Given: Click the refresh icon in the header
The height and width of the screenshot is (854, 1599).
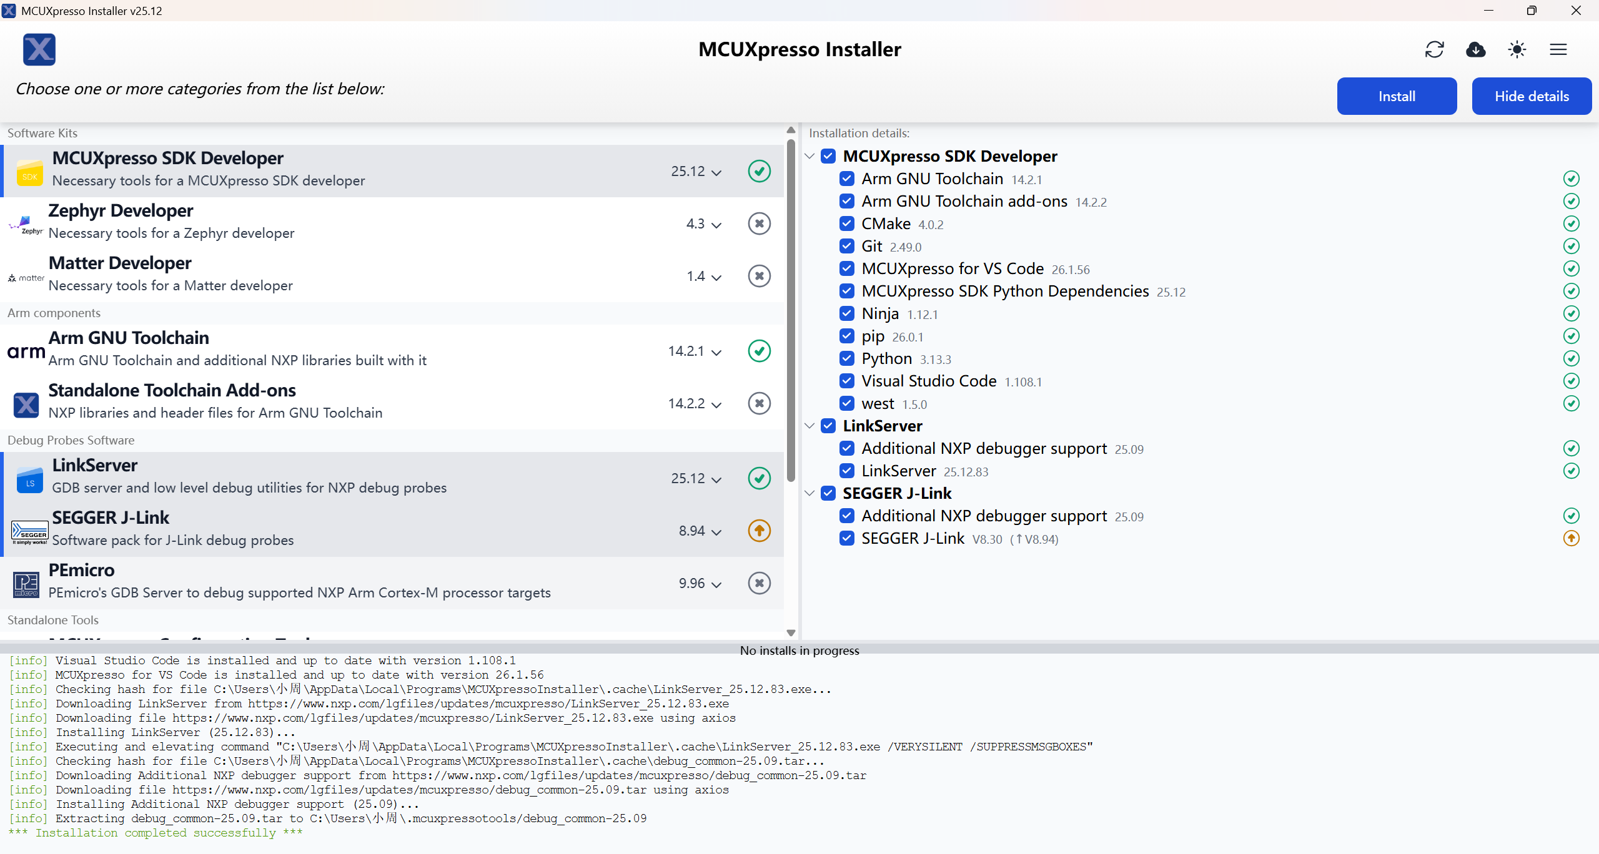Looking at the screenshot, I should (x=1434, y=49).
